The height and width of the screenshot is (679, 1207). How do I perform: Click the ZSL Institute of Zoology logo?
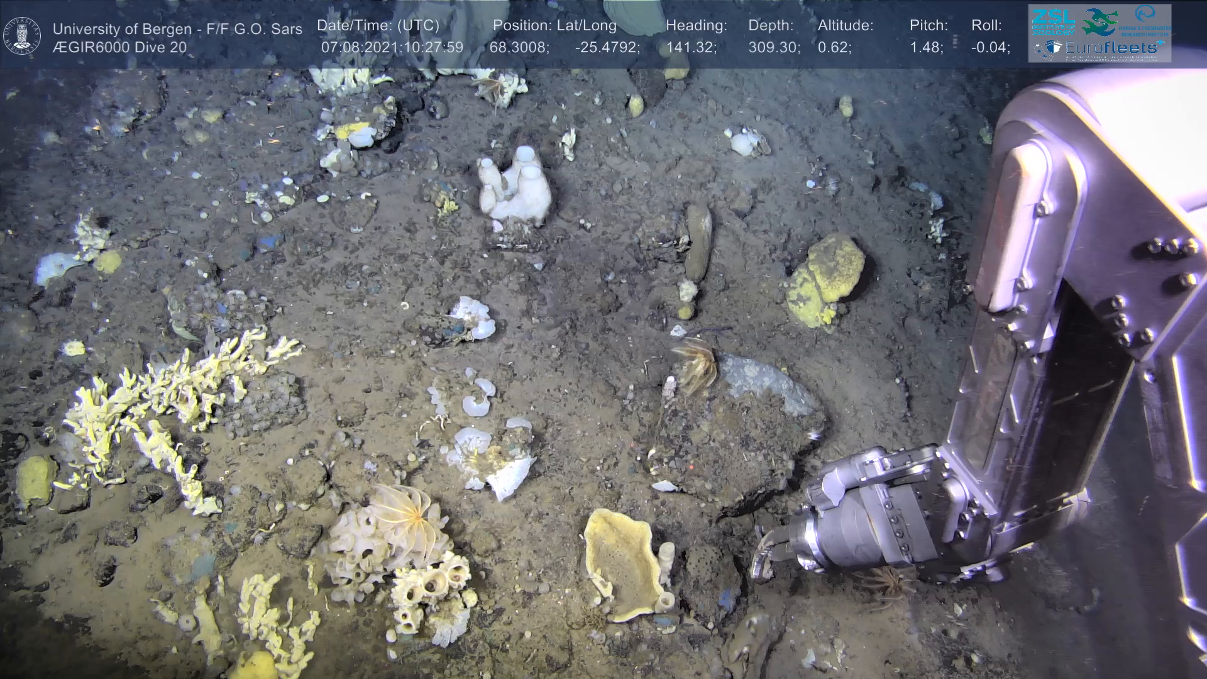coord(1053,21)
